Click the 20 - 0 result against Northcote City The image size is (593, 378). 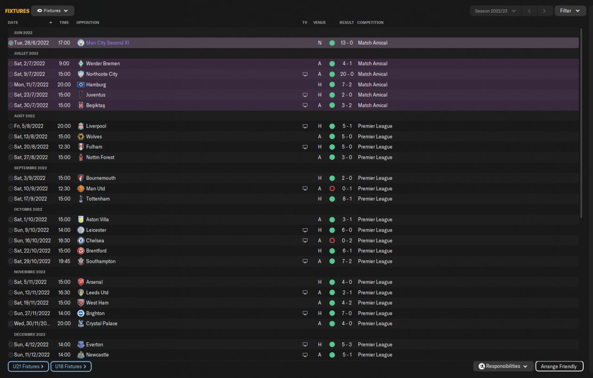pos(347,74)
